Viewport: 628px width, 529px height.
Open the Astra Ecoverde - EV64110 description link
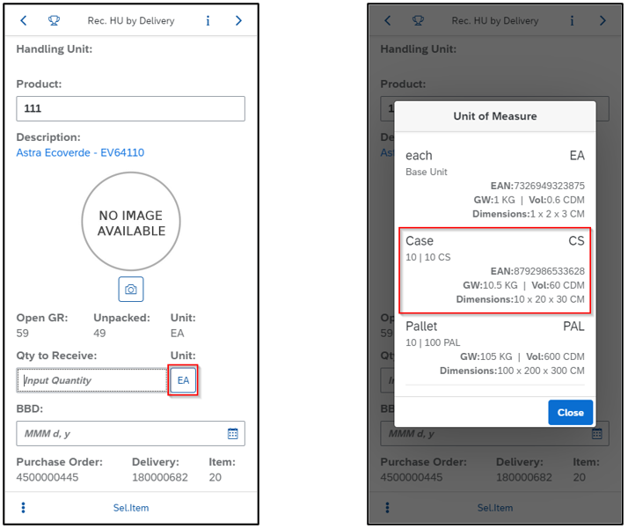click(80, 152)
